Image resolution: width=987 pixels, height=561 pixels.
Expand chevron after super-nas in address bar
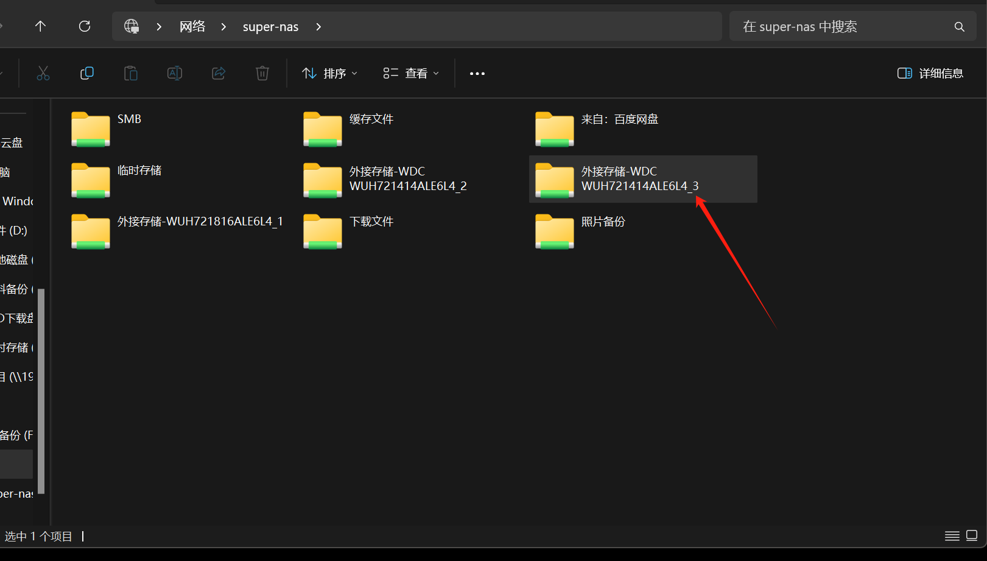pos(318,27)
